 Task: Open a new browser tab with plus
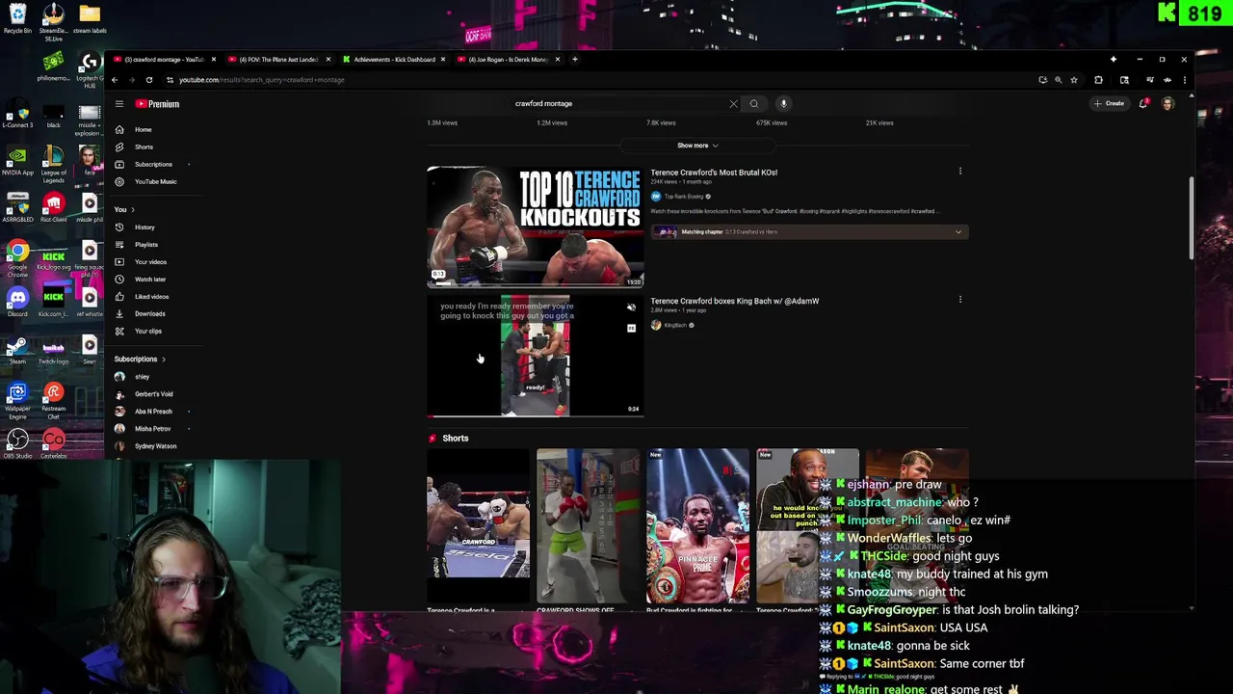click(575, 60)
